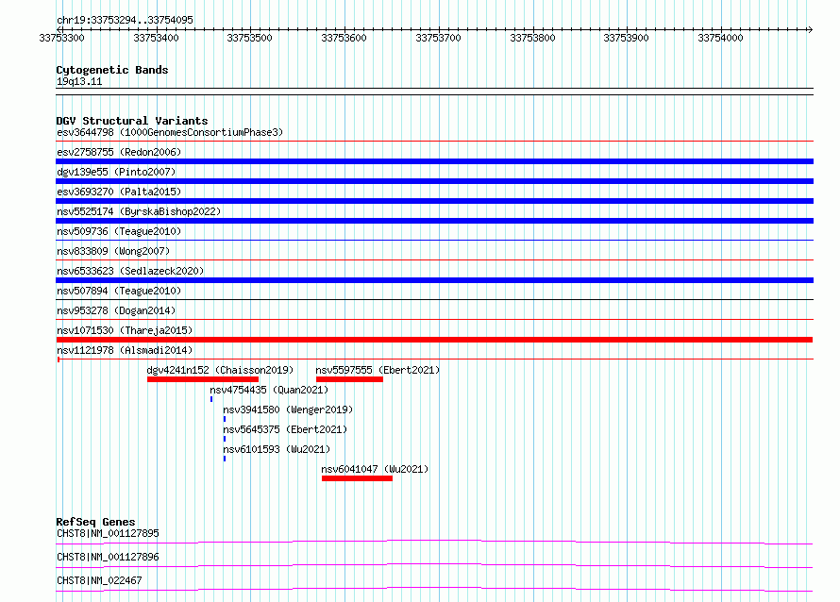Click the blue dgv139e55 Pinto2007 bar
Image resolution: width=840 pixels, height=602 pixels.
click(434, 181)
